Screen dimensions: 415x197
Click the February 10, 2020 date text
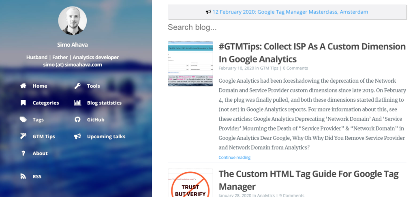(x=236, y=68)
